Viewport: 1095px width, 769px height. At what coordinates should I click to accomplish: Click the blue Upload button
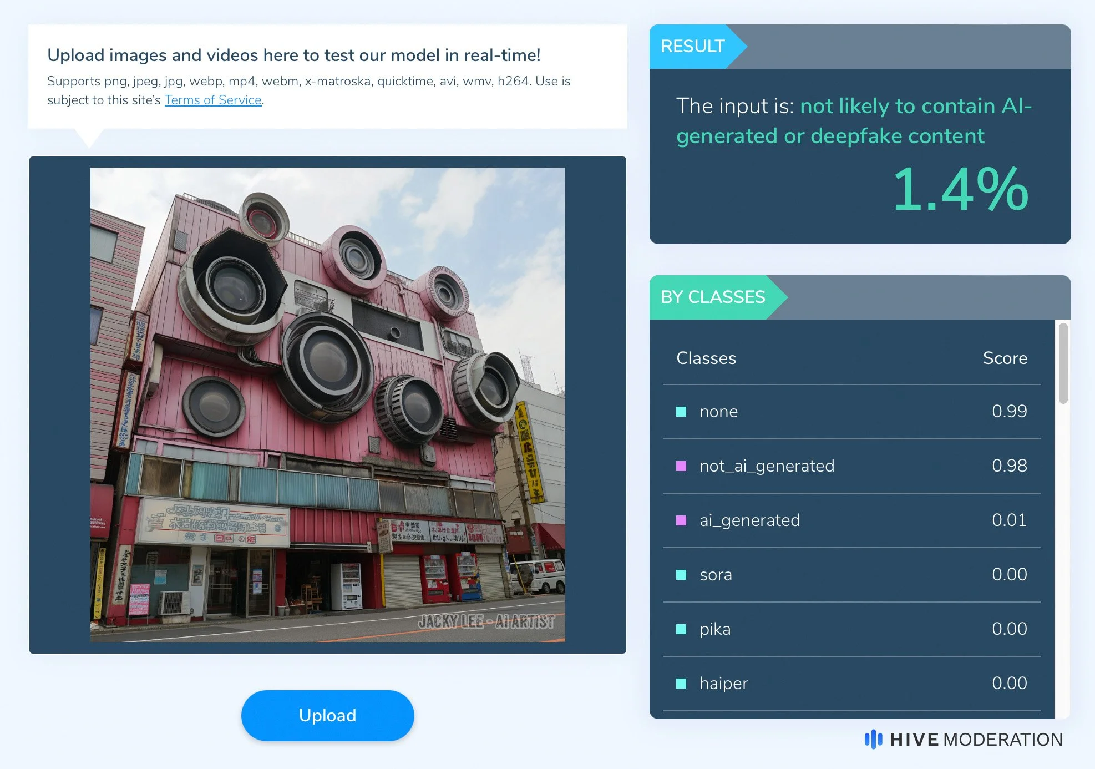click(x=327, y=715)
